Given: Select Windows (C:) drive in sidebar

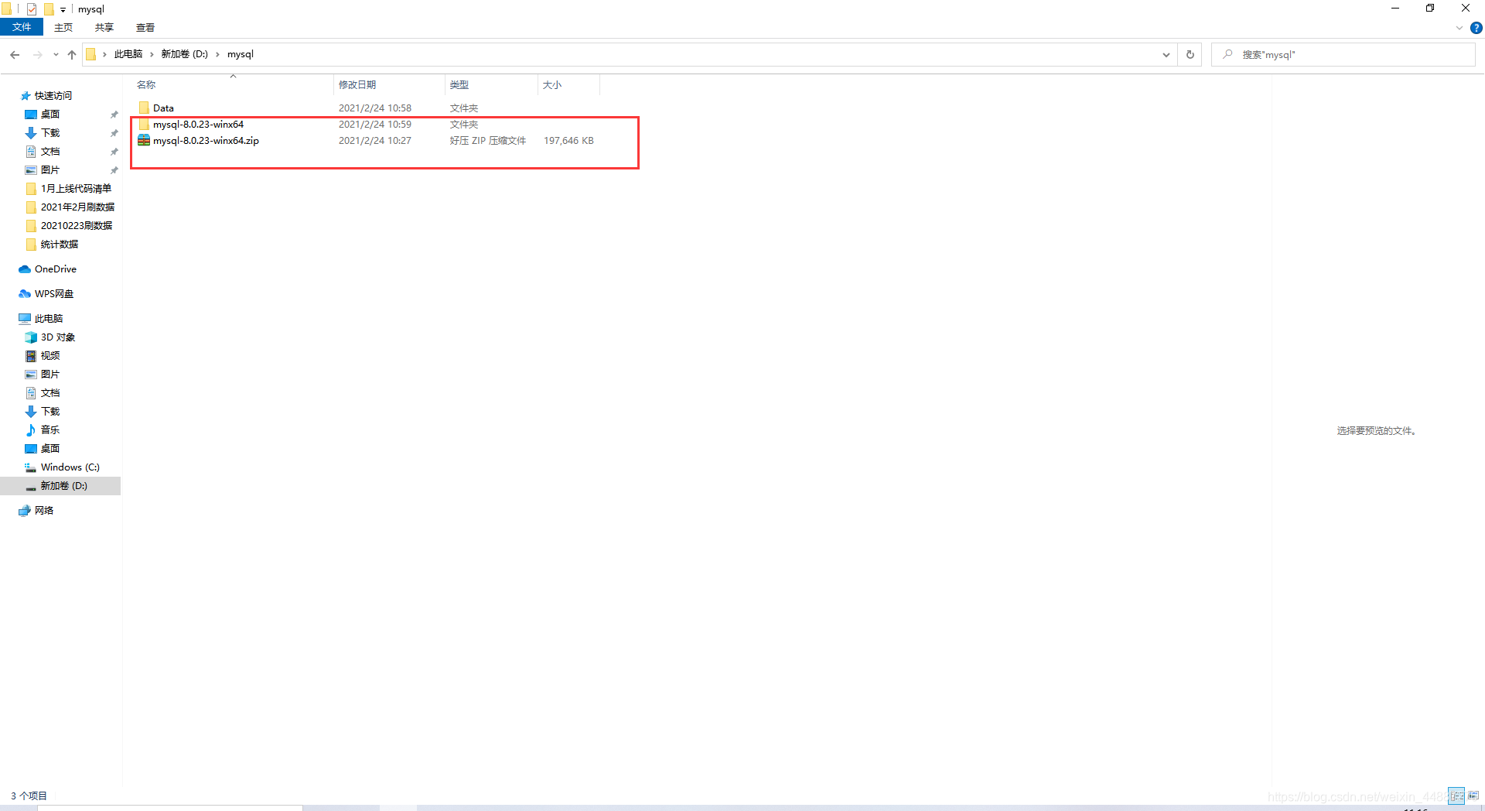Looking at the screenshot, I should tap(70, 467).
